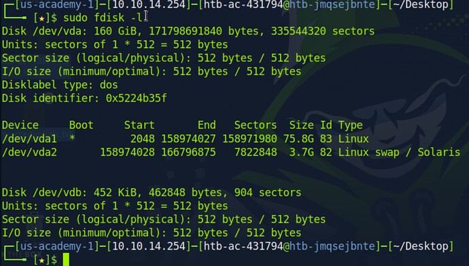Click the Device column header
This screenshot has width=469, height=266.
[x=20, y=125]
